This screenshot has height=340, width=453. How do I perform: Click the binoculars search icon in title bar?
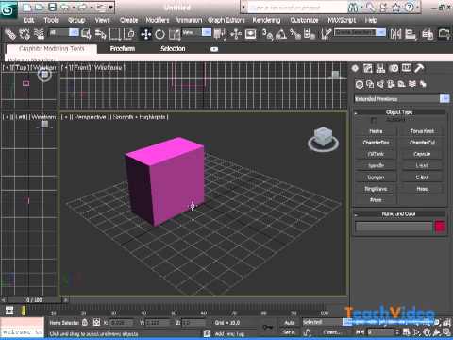coord(354,8)
